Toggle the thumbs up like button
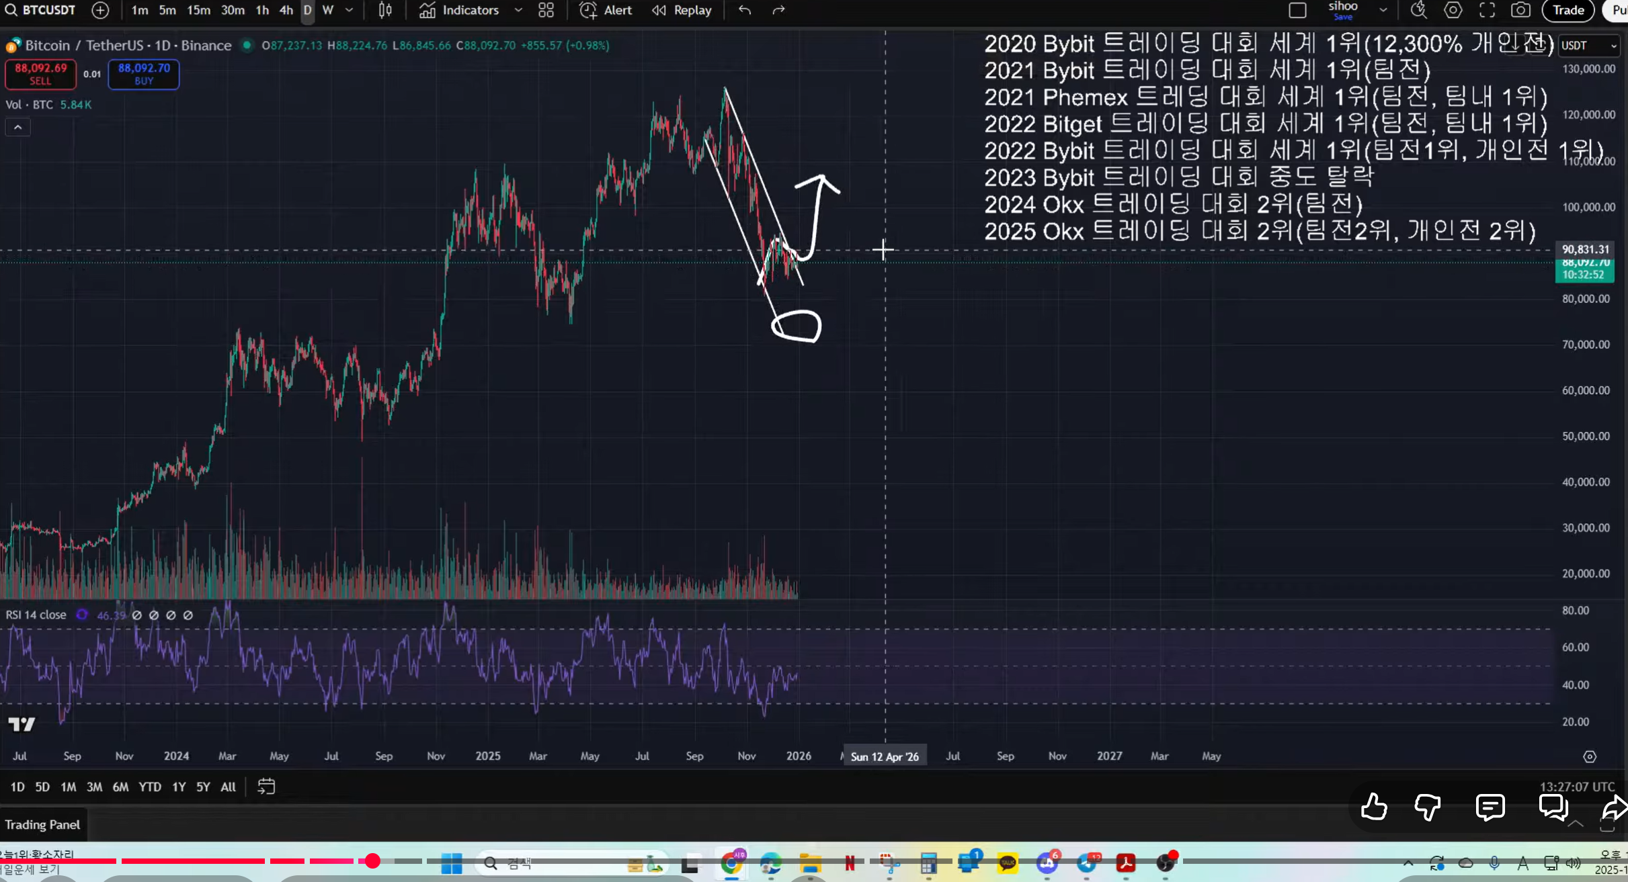This screenshot has height=882, width=1628. point(1374,807)
